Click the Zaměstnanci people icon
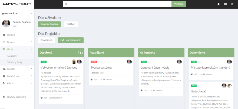 coord(4,76)
